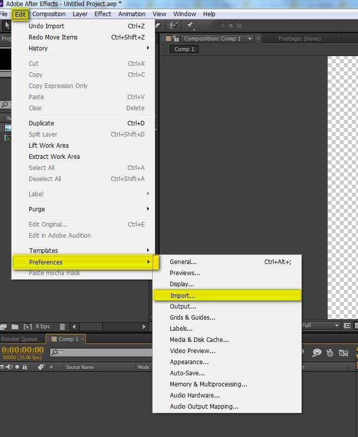Click the lock column header icon
Screen dimensions: 358x437
tap(25, 367)
